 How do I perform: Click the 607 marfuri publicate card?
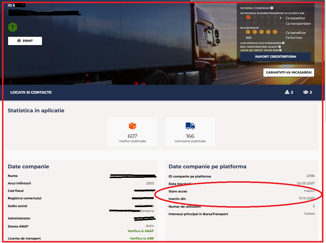tap(132, 132)
